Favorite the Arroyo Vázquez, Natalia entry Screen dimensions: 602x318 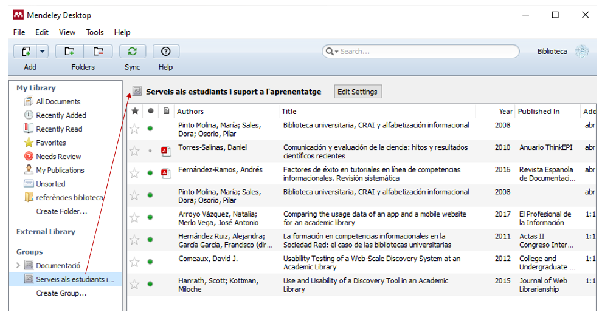[134, 218]
